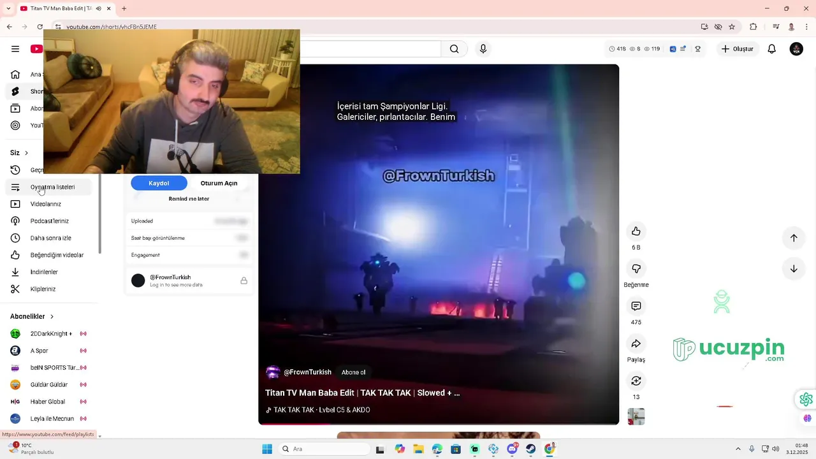
Task: Open the Güldür Güldür subscription
Action: (49, 385)
